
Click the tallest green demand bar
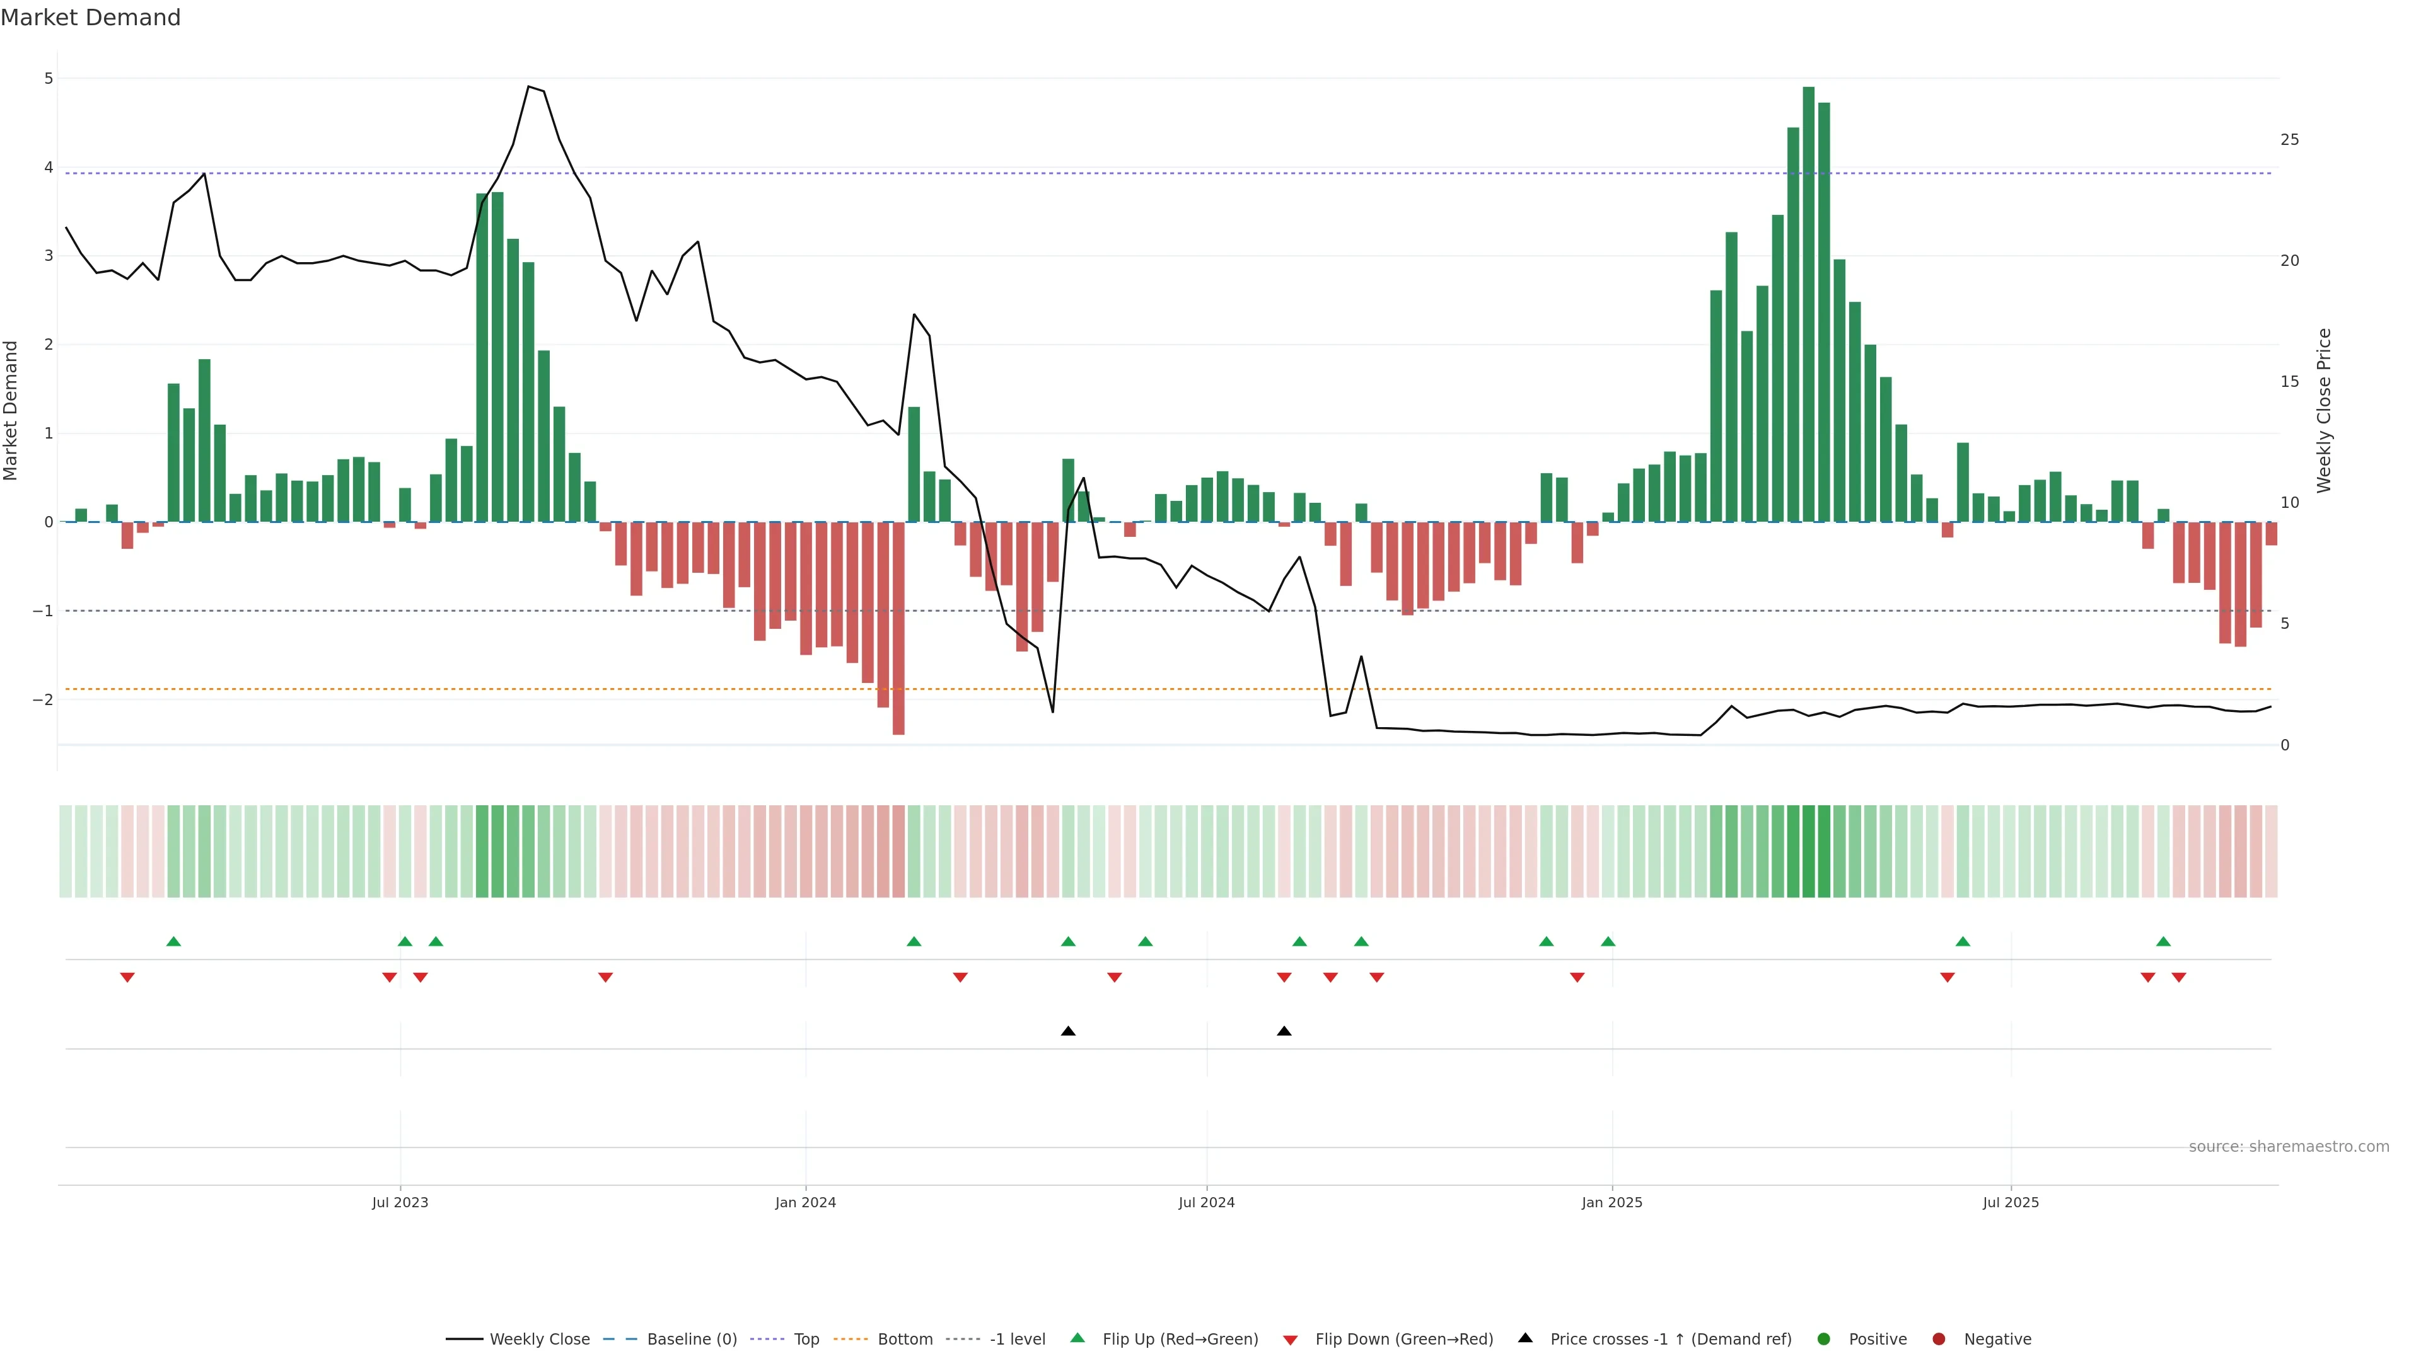coord(1808,301)
